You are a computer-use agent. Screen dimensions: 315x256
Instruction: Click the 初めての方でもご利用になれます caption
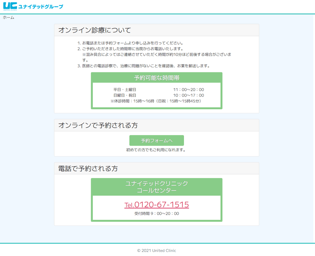point(156,150)
